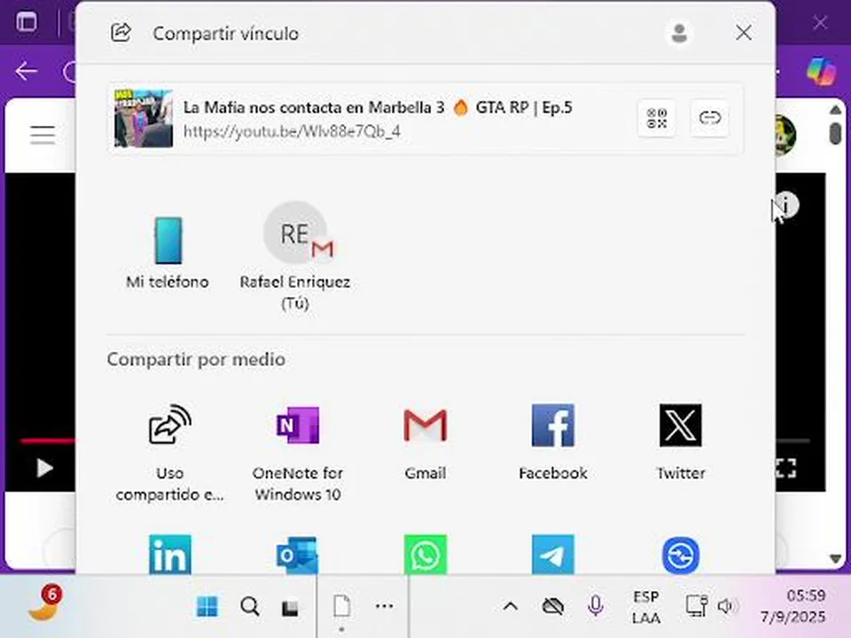Share via OneNote for Windows 10
This screenshot has height=638, width=851.
tap(298, 453)
